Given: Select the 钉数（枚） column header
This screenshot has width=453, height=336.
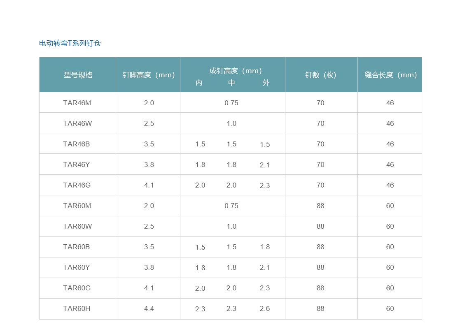Looking at the screenshot, I should pyautogui.click(x=321, y=75).
